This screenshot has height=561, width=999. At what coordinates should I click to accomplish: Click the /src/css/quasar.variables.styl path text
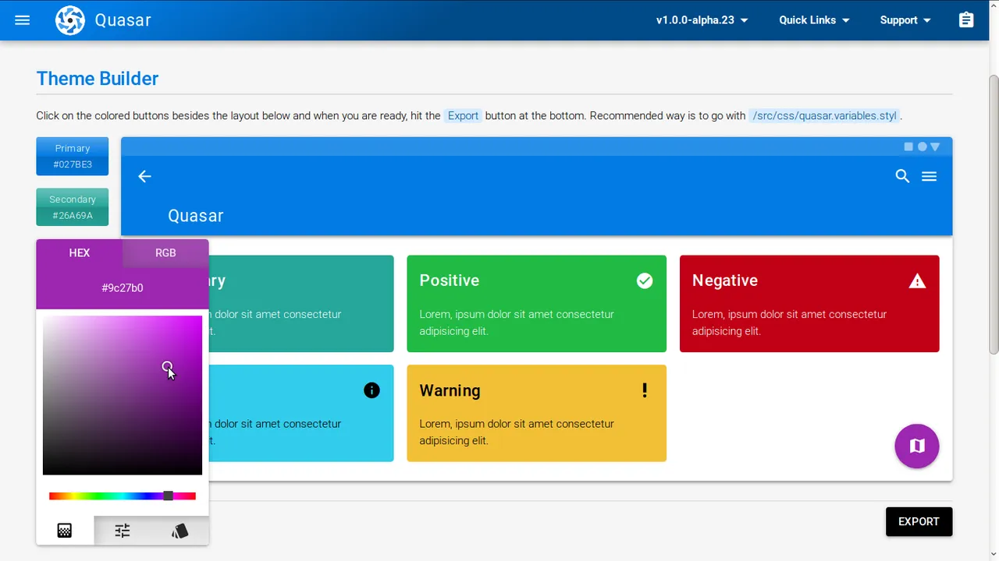click(x=824, y=115)
